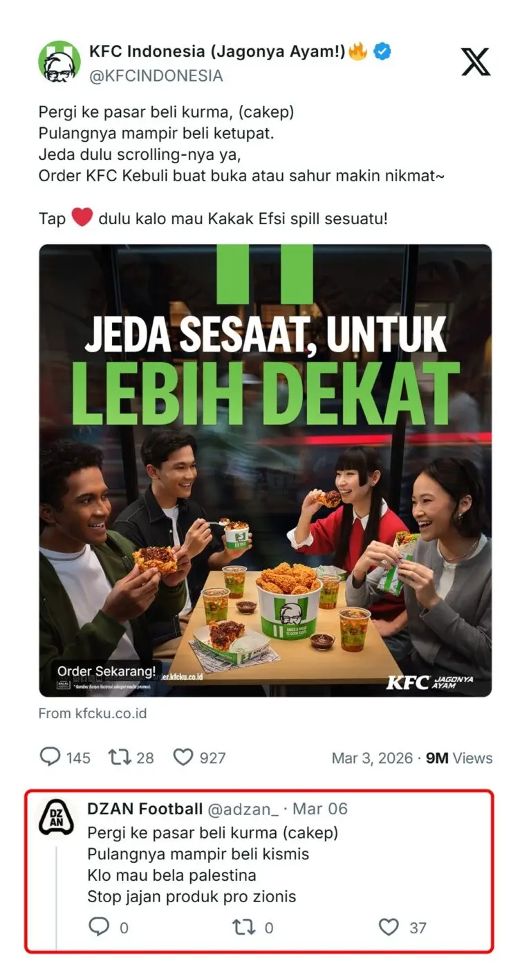Open the X logo icon
Screen dimensions: 531x970
(476, 62)
